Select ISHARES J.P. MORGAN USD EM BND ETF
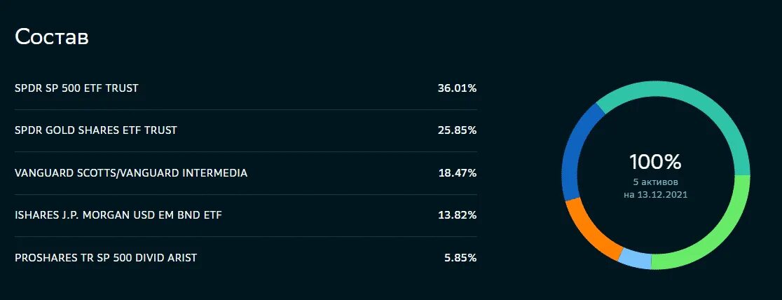782x300 pixels. pyautogui.click(x=246, y=216)
